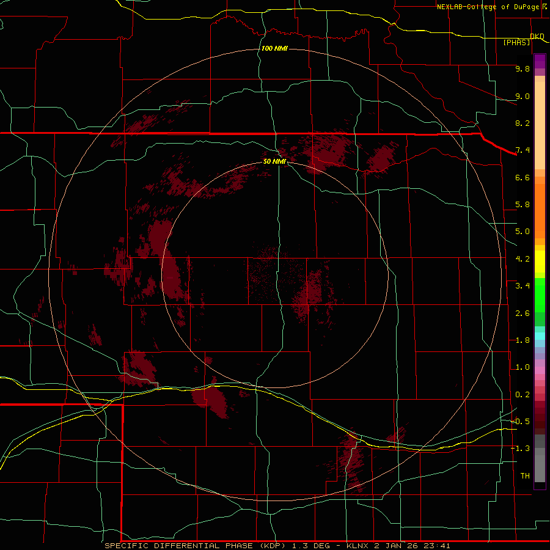Pick the purple swatch atop the color bar
This screenshot has width=550, height=550.
tap(540, 61)
